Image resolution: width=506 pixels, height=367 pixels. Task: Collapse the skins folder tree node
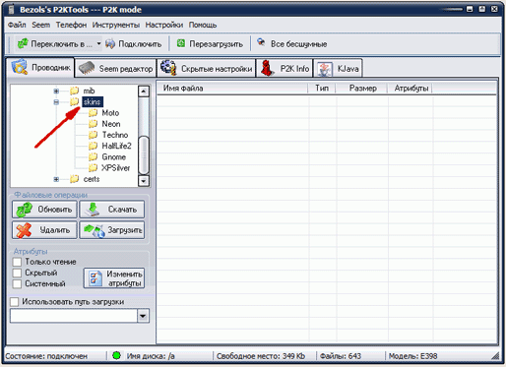click(56, 102)
